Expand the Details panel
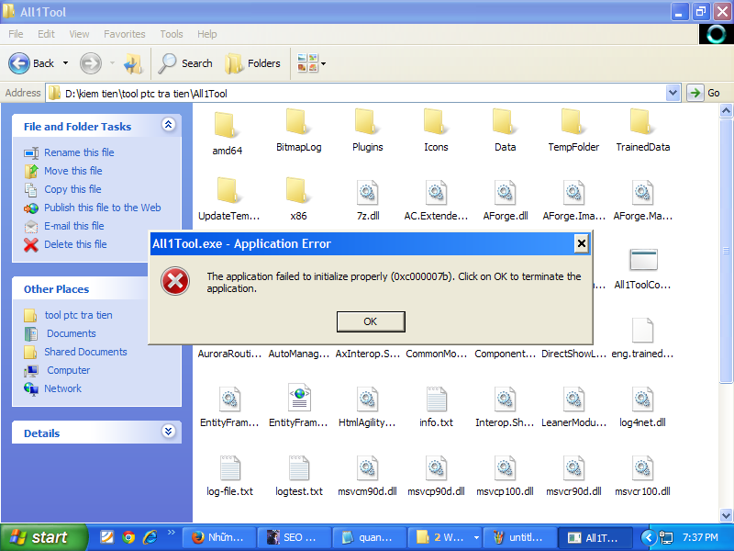 (168, 432)
